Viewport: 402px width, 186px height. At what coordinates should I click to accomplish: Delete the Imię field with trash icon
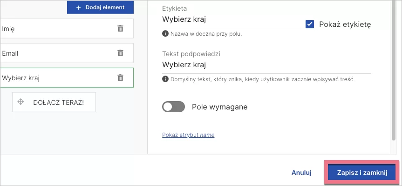click(120, 28)
